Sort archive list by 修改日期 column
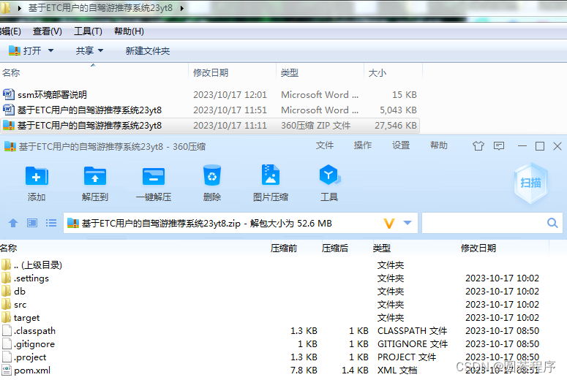Viewport: 567px width, 380px height. tap(478, 248)
